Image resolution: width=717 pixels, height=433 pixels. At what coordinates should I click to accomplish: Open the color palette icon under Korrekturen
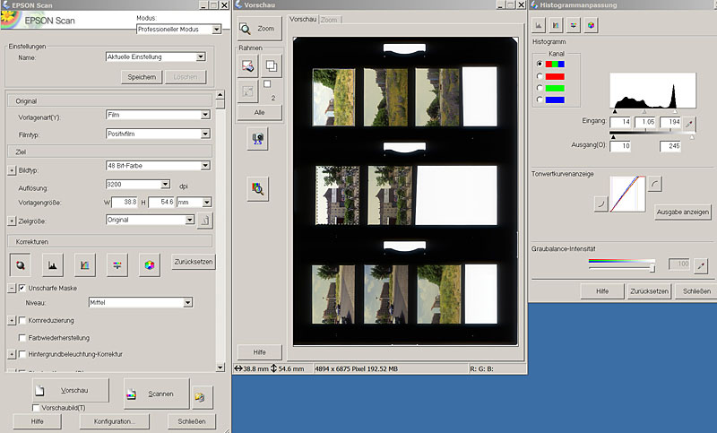coord(150,264)
